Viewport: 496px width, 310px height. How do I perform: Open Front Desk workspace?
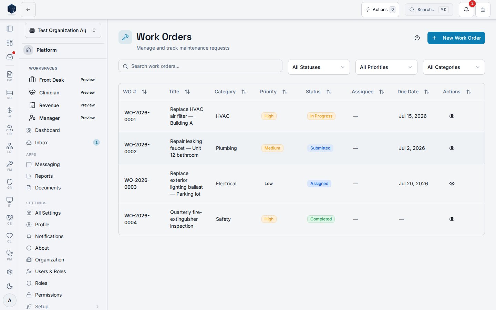(x=63, y=80)
